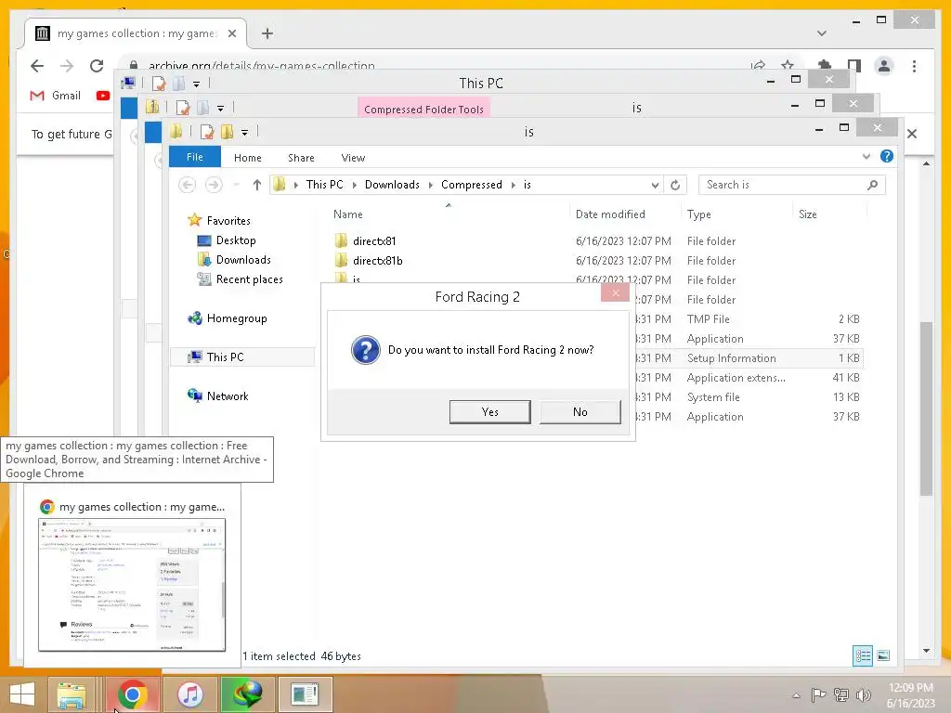The width and height of the screenshot is (951, 713).
Task: Open quick access toolbar dropdown in front window
Action: pyautogui.click(x=244, y=132)
